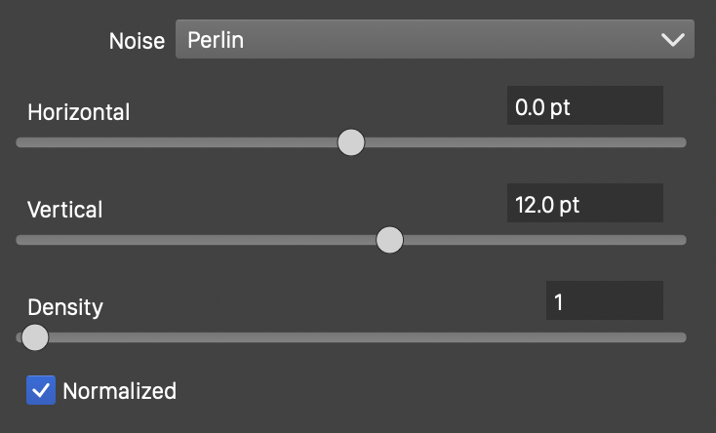The height and width of the screenshot is (433, 716).
Task: Click the chevron arrow beside Perlin
Action: [x=673, y=40]
